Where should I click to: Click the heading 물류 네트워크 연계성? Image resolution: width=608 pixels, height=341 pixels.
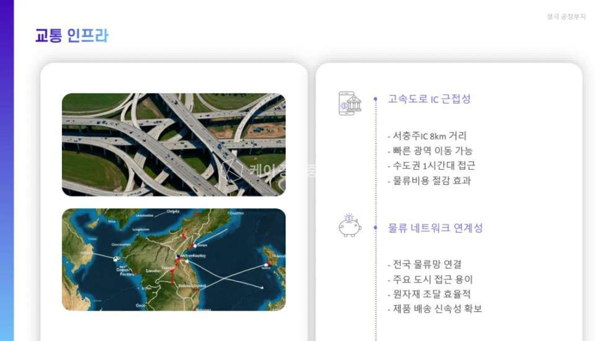tap(435, 228)
